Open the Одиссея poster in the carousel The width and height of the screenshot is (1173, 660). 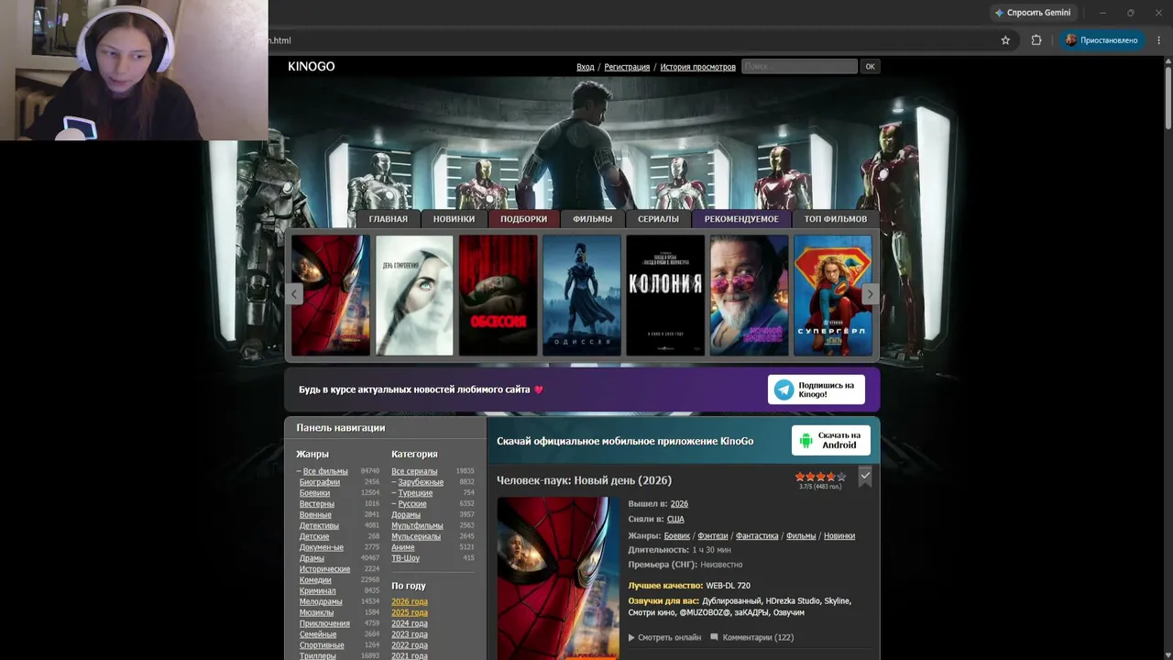(x=582, y=295)
